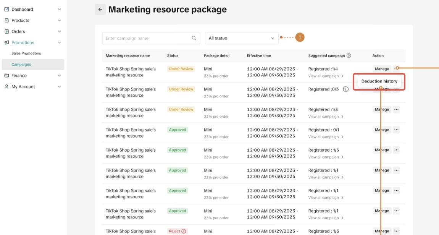Expand the Orders sidebar section
This screenshot has width=439, height=235.
click(59, 31)
